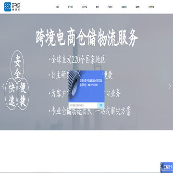Click the send button in chat popup

pos(101,105)
